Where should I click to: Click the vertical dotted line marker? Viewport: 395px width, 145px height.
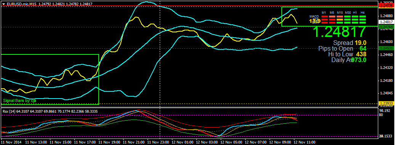[160, 70]
